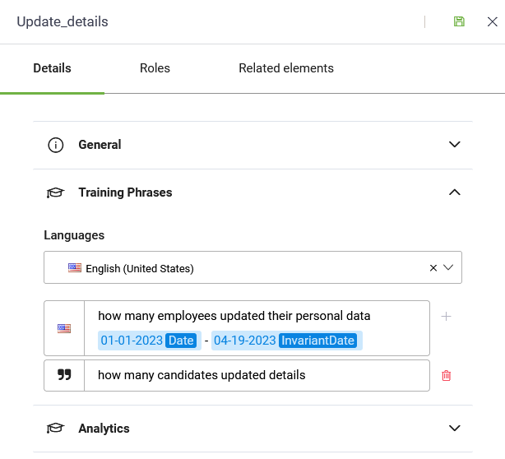Save the Update_details changes

tap(459, 21)
